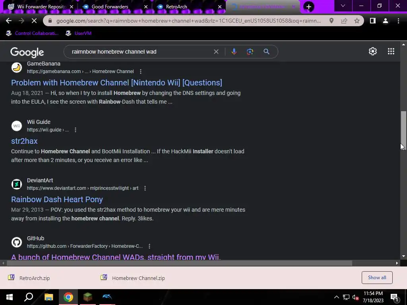Click the horizontal scrollbar thumb
407x305 pixels.
pos(179,263)
